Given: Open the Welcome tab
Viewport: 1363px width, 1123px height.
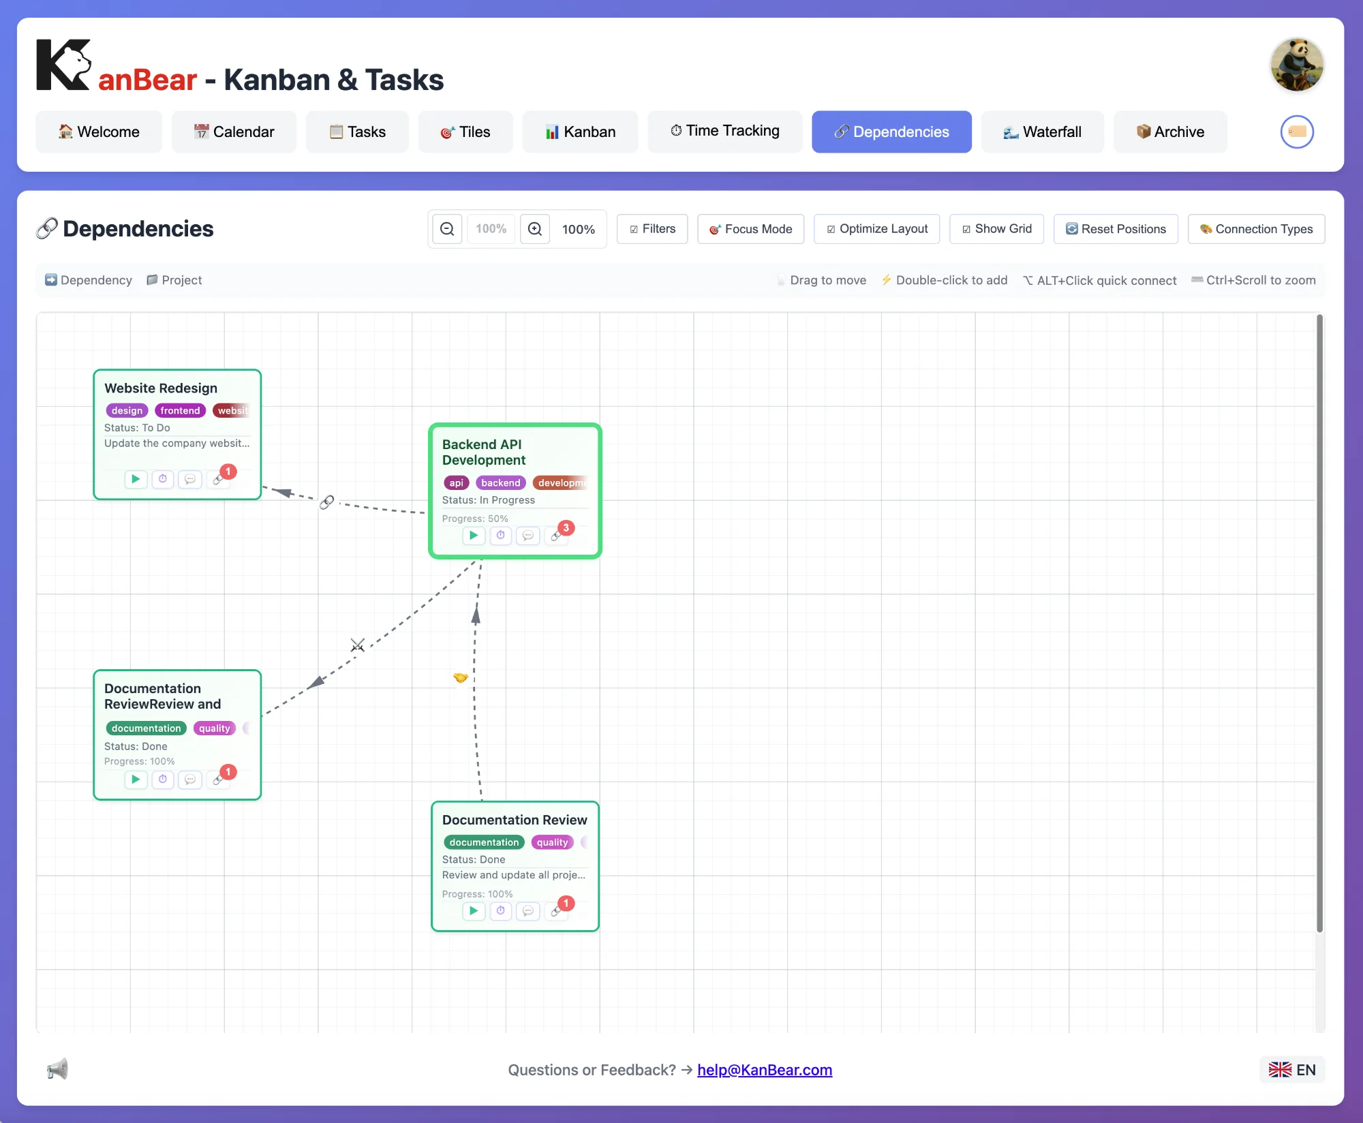Looking at the screenshot, I should (99, 132).
